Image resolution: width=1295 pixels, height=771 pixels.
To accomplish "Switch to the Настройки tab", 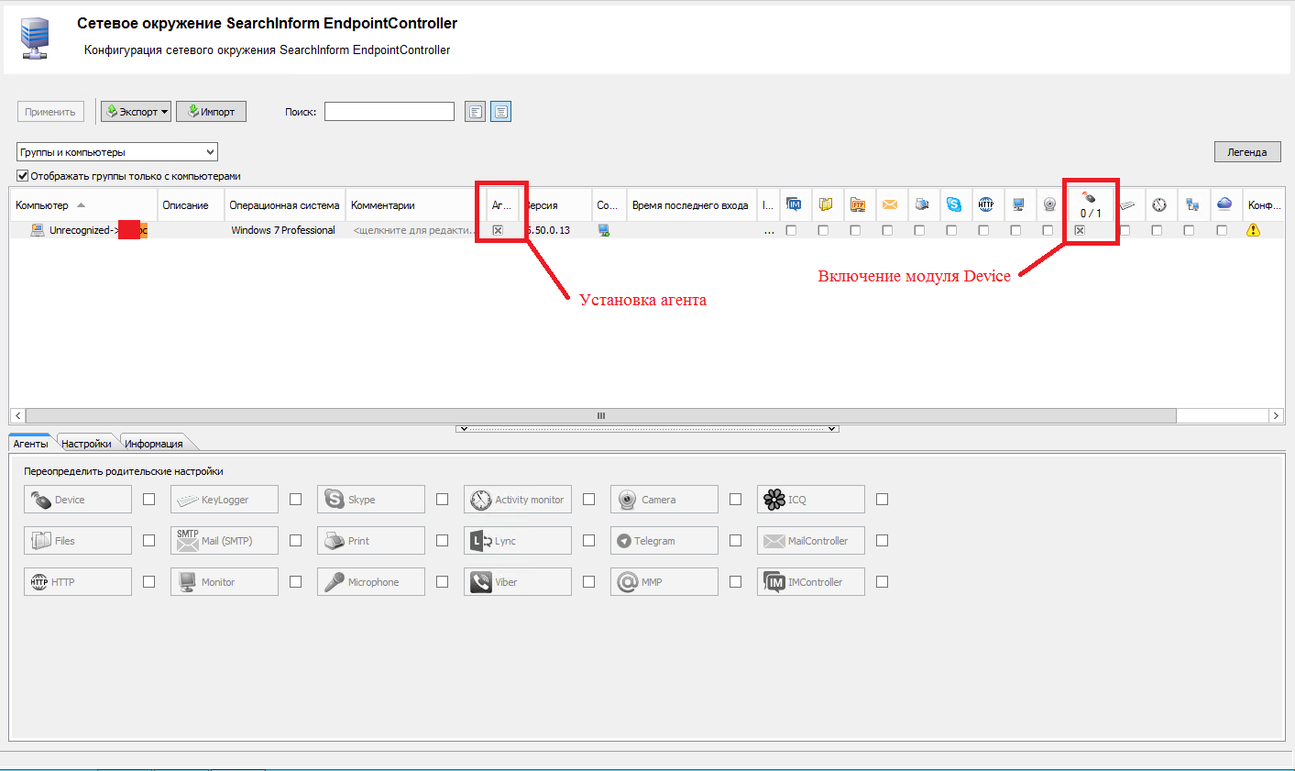I will (86, 444).
